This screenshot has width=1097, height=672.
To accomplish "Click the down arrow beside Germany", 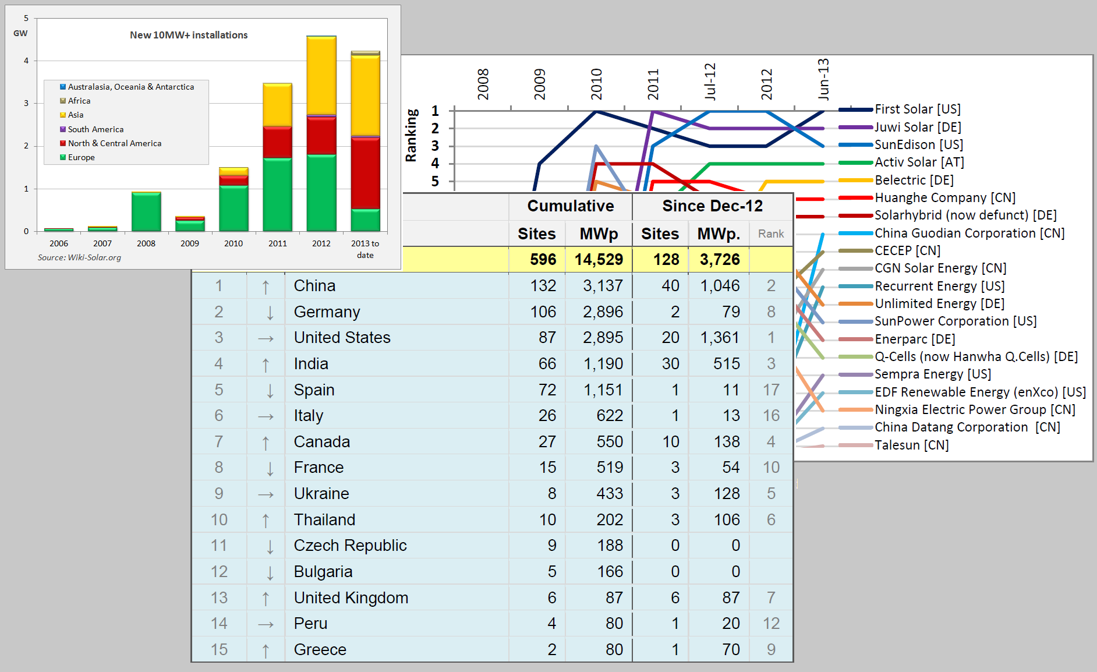I will coord(270,312).
